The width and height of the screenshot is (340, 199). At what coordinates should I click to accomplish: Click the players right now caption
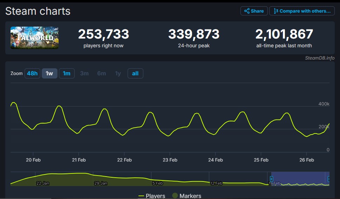[x=103, y=46]
